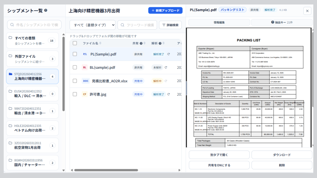The width and height of the screenshot is (317, 178).
Task: Click the help icon next to 共有 header
Action: pyautogui.click(x=141, y=43)
